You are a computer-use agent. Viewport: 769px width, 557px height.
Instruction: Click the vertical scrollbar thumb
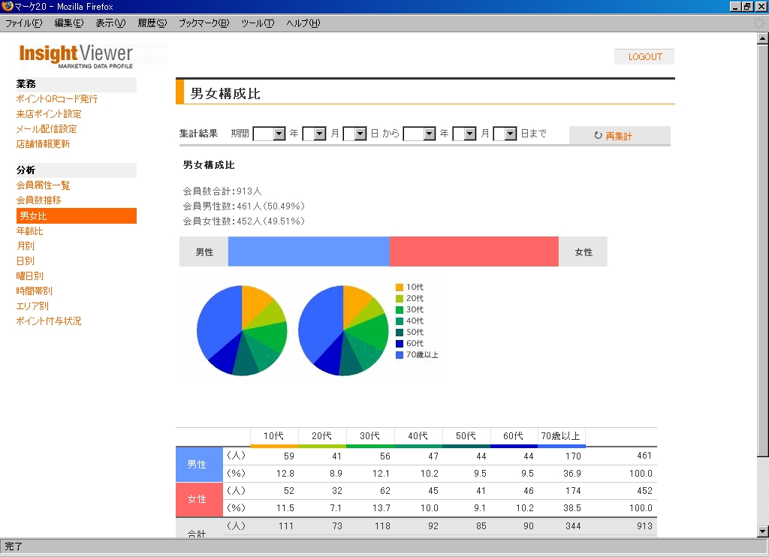click(x=762, y=250)
